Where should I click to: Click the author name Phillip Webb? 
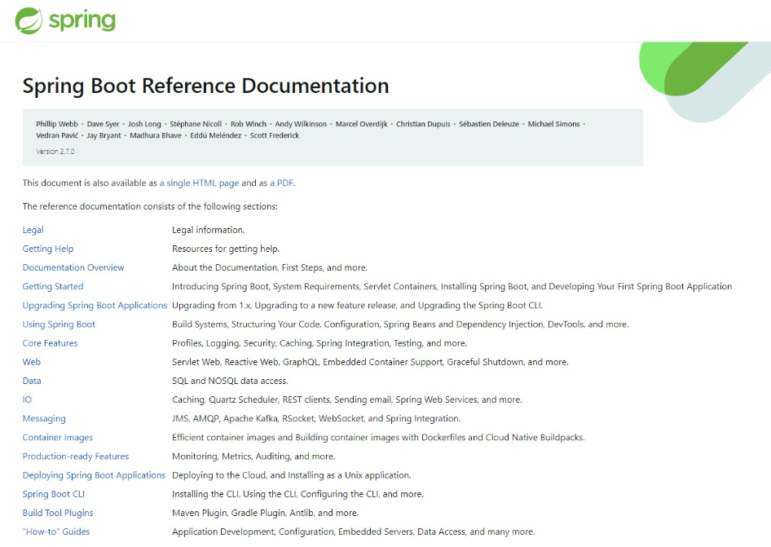[x=57, y=124]
